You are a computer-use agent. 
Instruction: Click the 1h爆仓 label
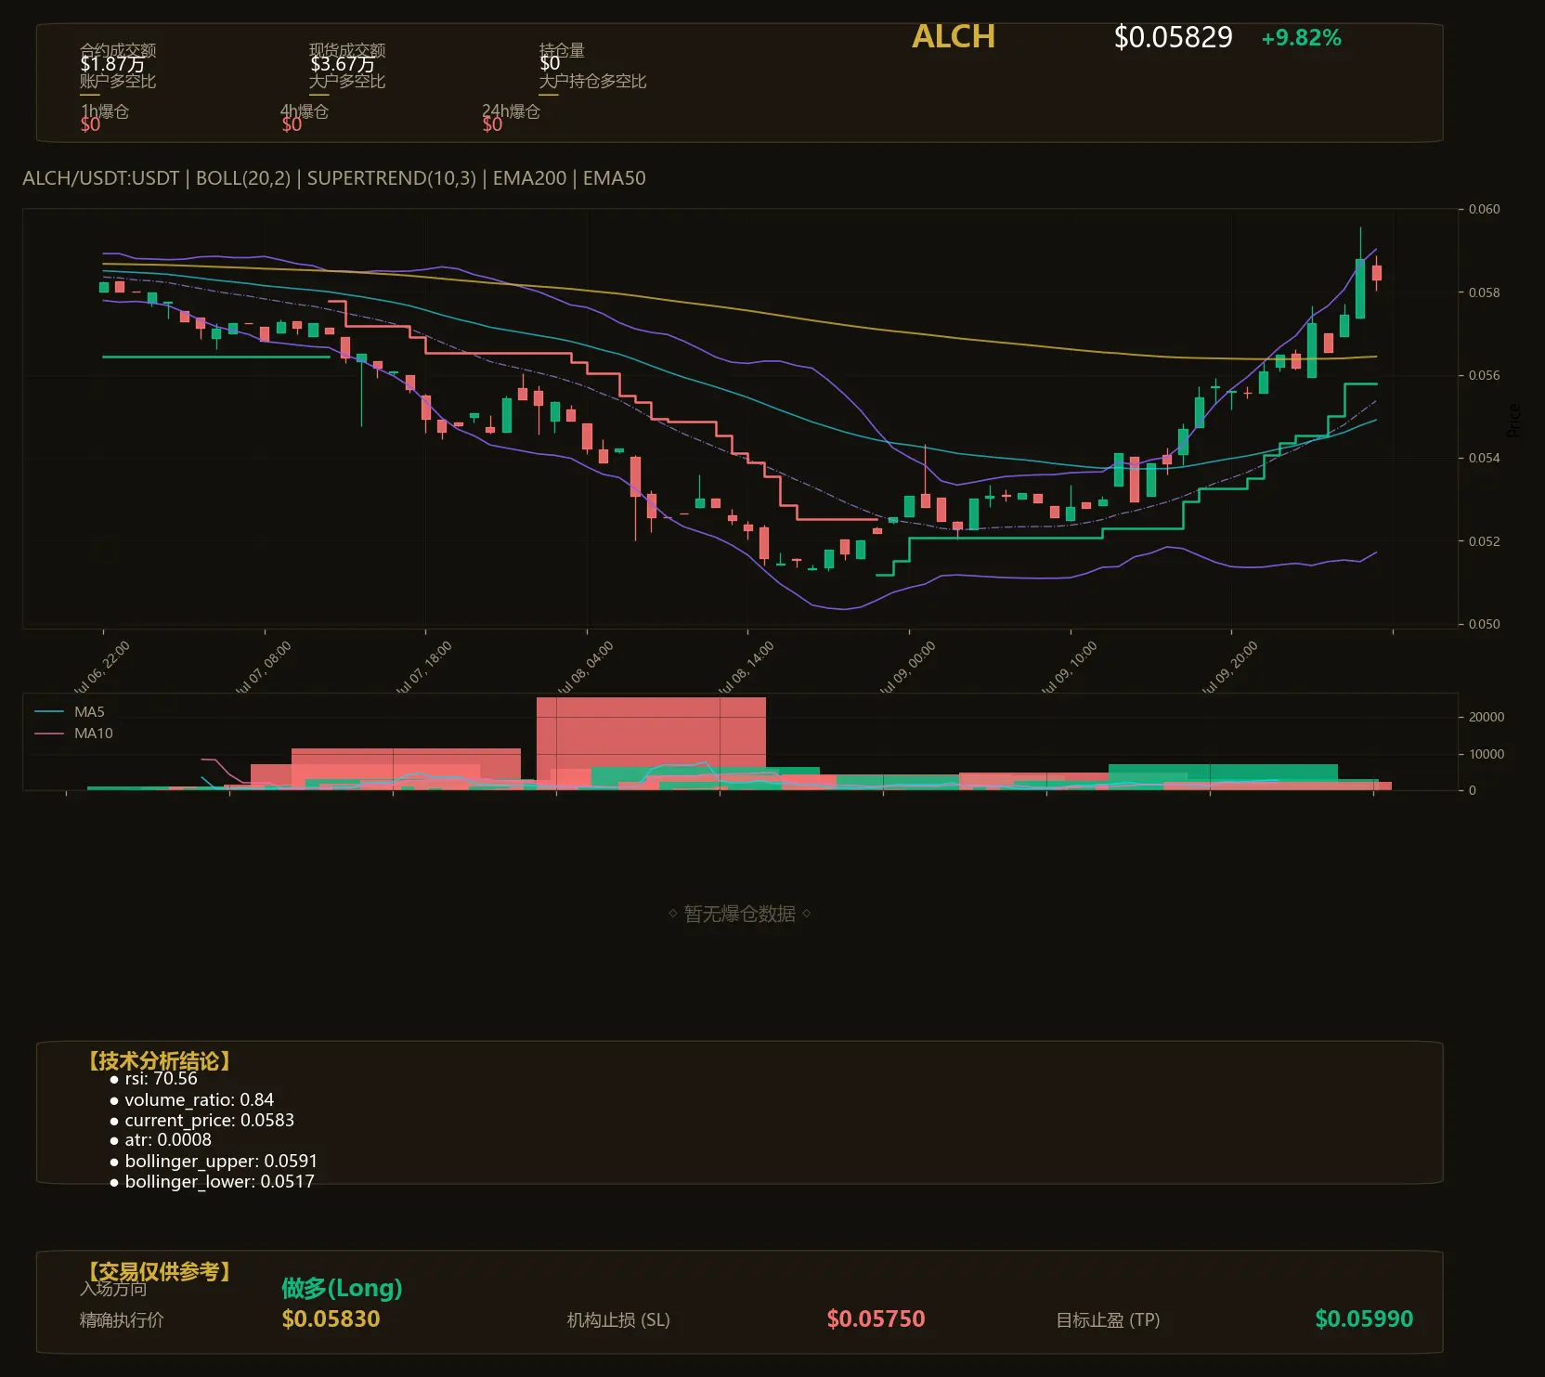tap(105, 111)
